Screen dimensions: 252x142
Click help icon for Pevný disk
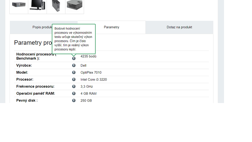coord(74,100)
